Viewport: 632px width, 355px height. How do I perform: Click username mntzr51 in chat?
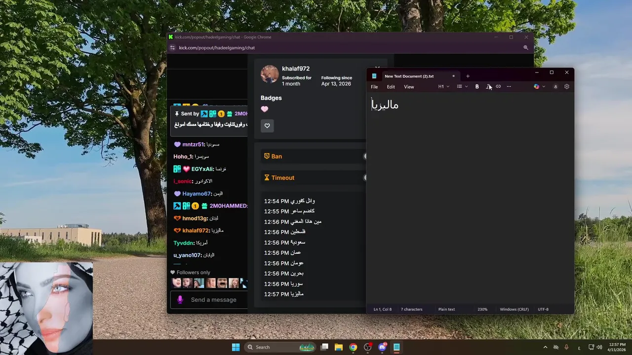click(x=193, y=144)
